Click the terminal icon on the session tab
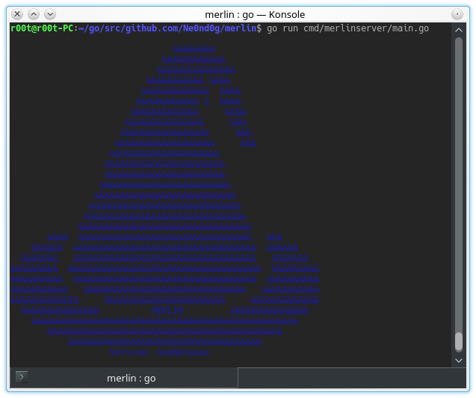This screenshot has height=398, width=476. point(22,377)
